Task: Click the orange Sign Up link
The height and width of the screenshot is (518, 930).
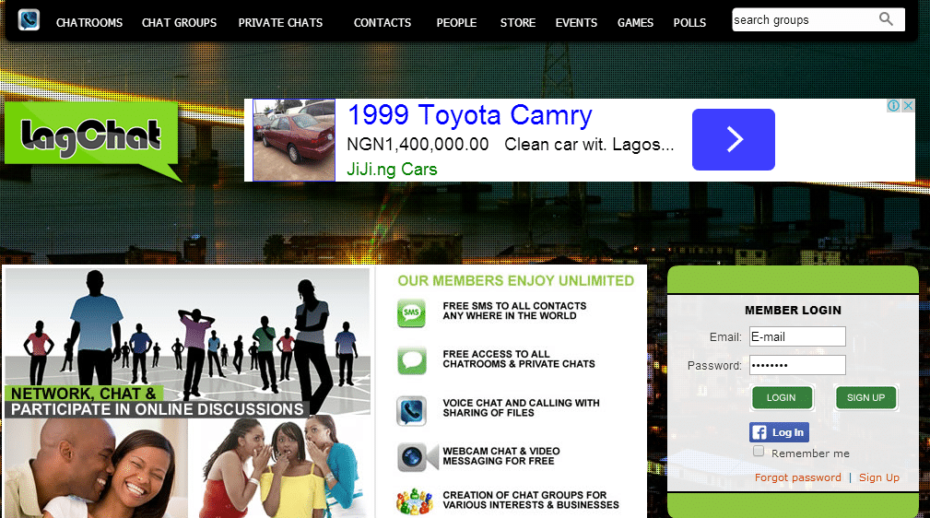Action: click(879, 477)
